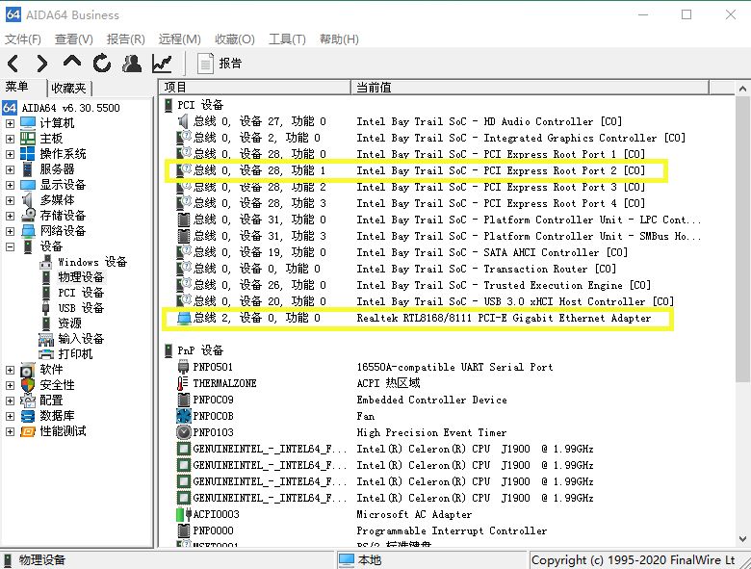Open remote user management person icon

coord(132,64)
